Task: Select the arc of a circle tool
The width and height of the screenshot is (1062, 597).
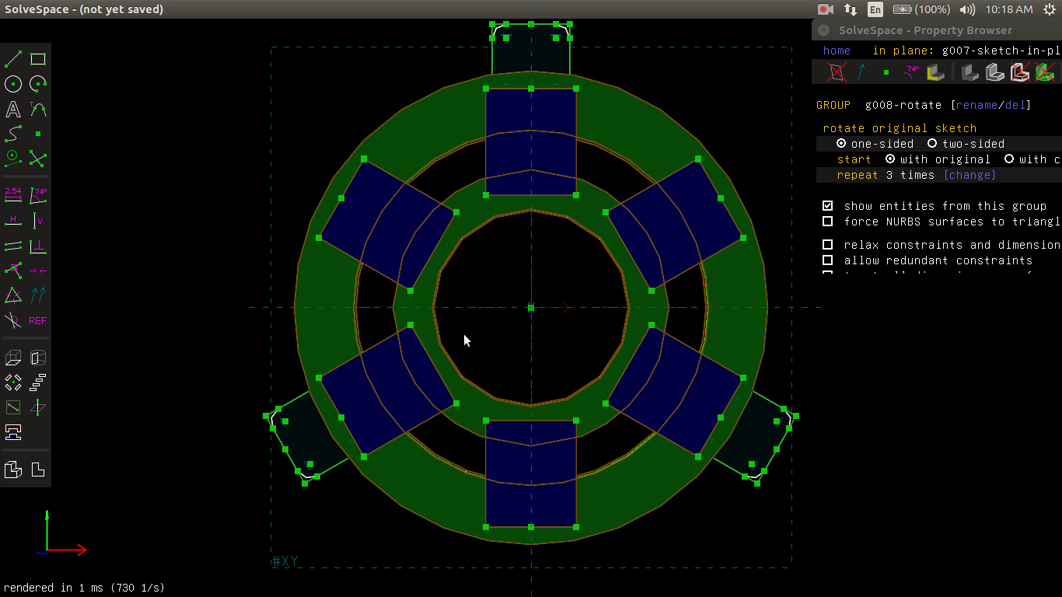Action: coord(38,84)
